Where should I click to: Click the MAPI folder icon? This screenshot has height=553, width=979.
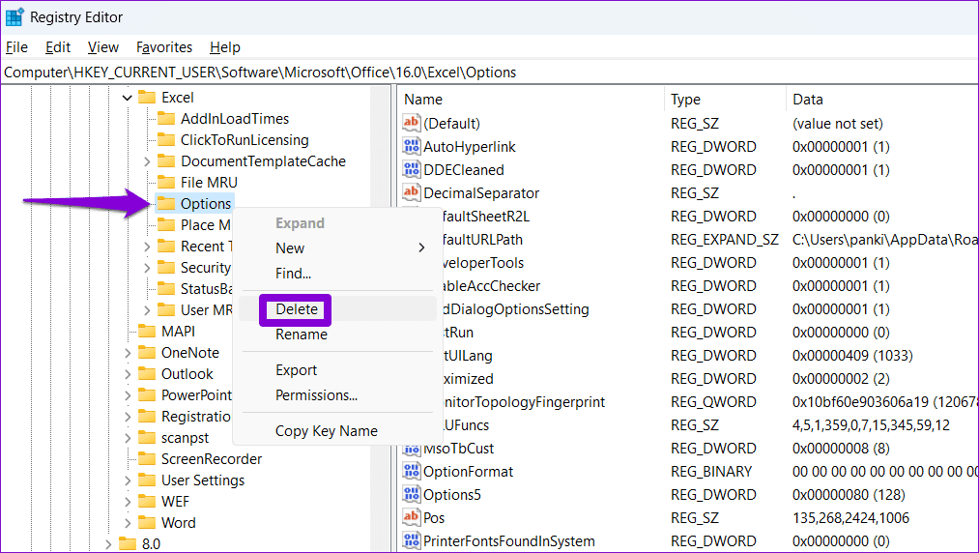pyautogui.click(x=147, y=332)
